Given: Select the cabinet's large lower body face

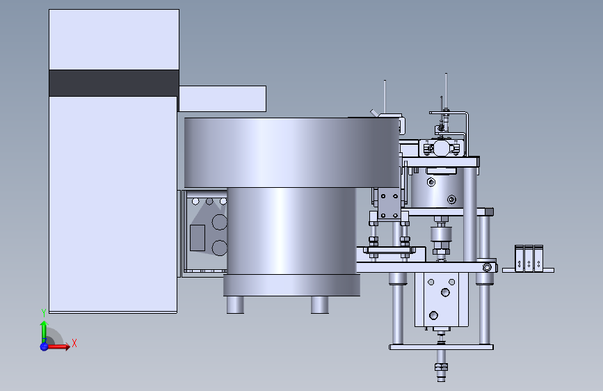Looking at the screenshot, I should [x=113, y=204].
